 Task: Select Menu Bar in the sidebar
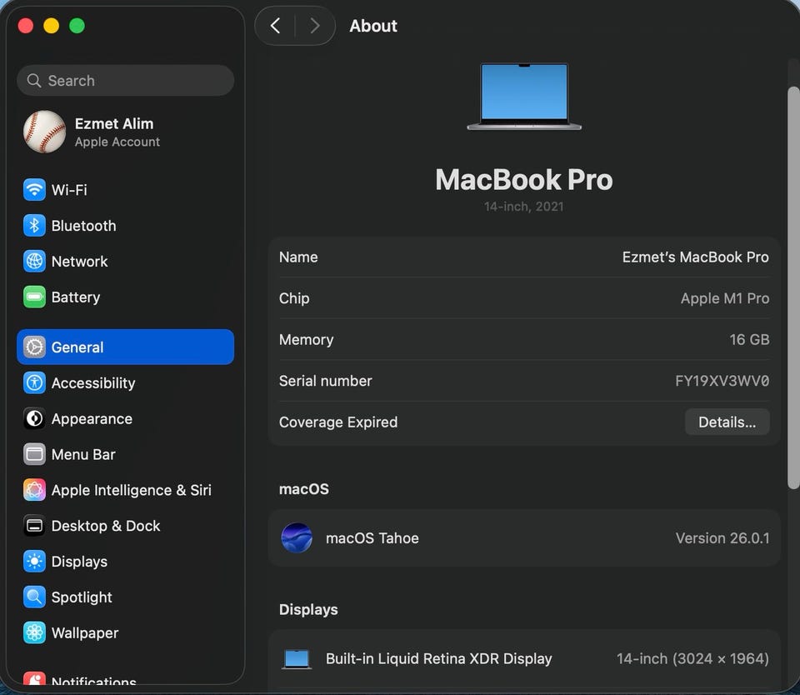126,454
